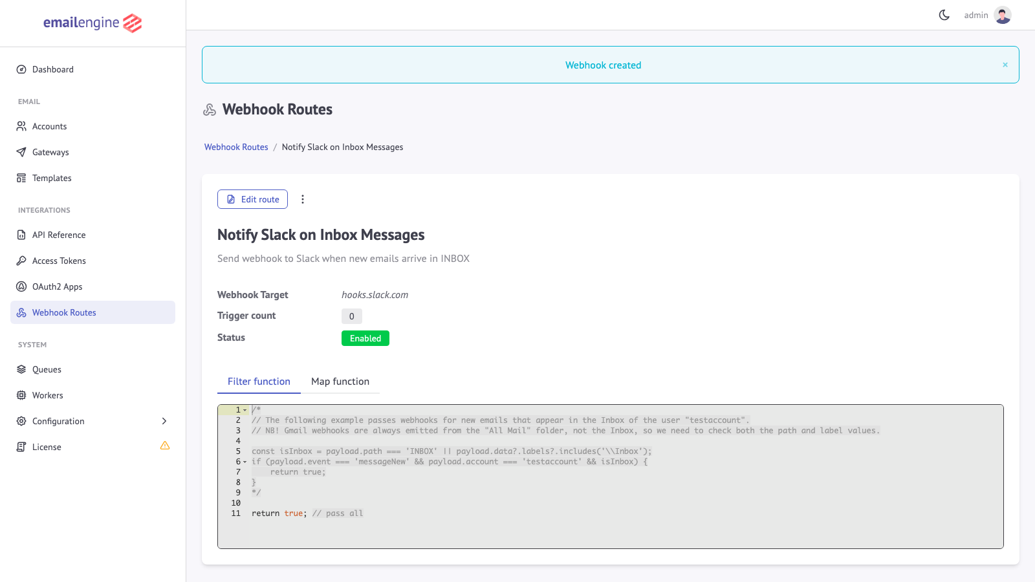Click the route description about Slack INBOX
1035x582 pixels.
click(343, 259)
